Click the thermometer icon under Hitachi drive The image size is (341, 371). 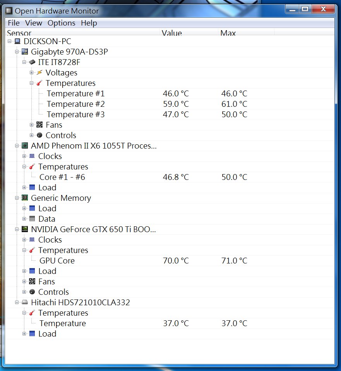click(x=32, y=313)
